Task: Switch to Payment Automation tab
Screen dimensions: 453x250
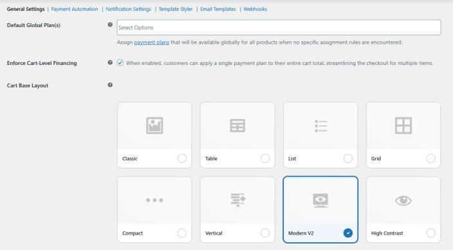Action: (75, 9)
